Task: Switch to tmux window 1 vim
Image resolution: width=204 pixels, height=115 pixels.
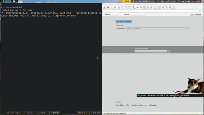Action: pos(28,113)
